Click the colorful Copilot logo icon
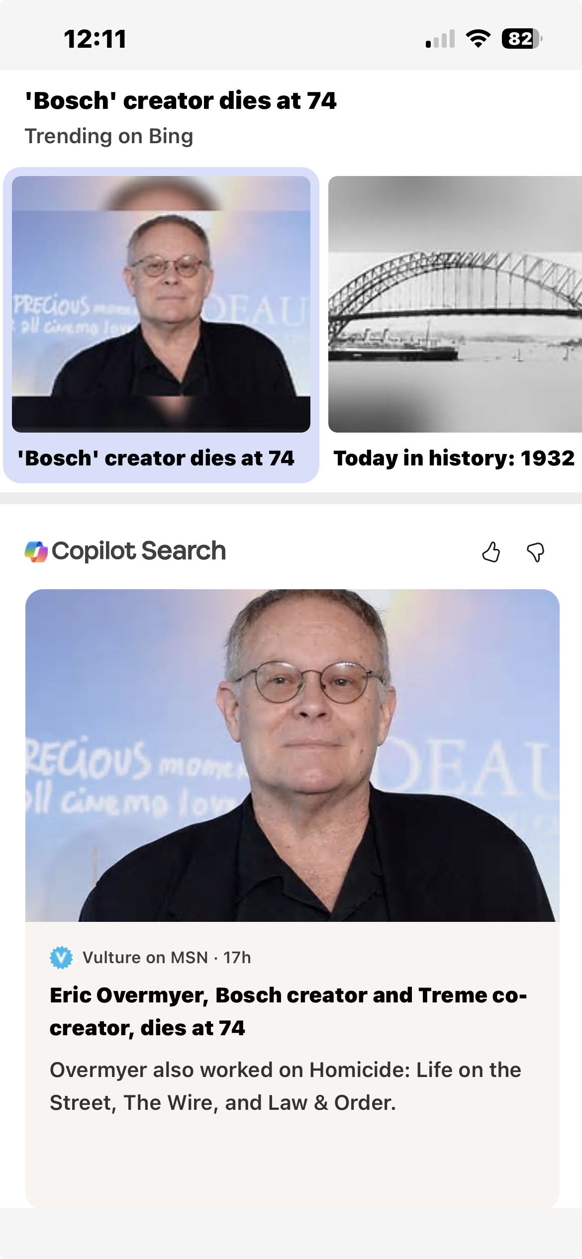 point(36,551)
